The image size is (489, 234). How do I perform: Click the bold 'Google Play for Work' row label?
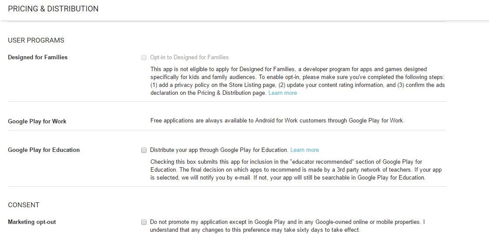click(x=37, y=122)
